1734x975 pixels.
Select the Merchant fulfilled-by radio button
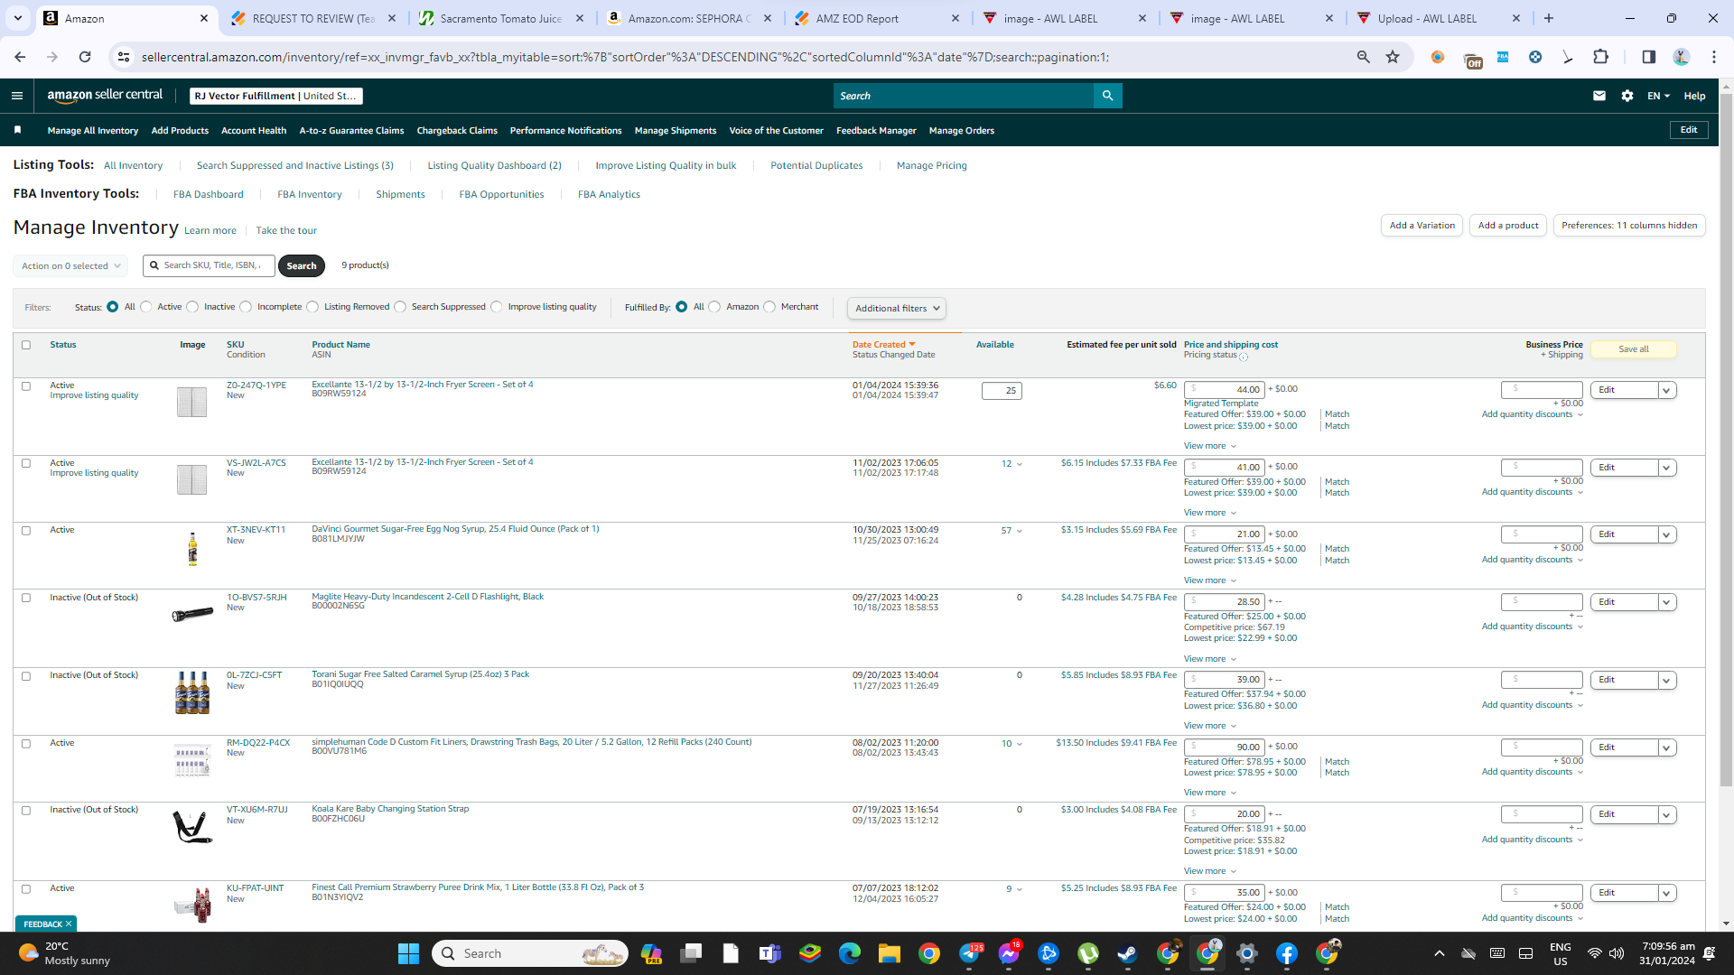click(x=769, y=307)
